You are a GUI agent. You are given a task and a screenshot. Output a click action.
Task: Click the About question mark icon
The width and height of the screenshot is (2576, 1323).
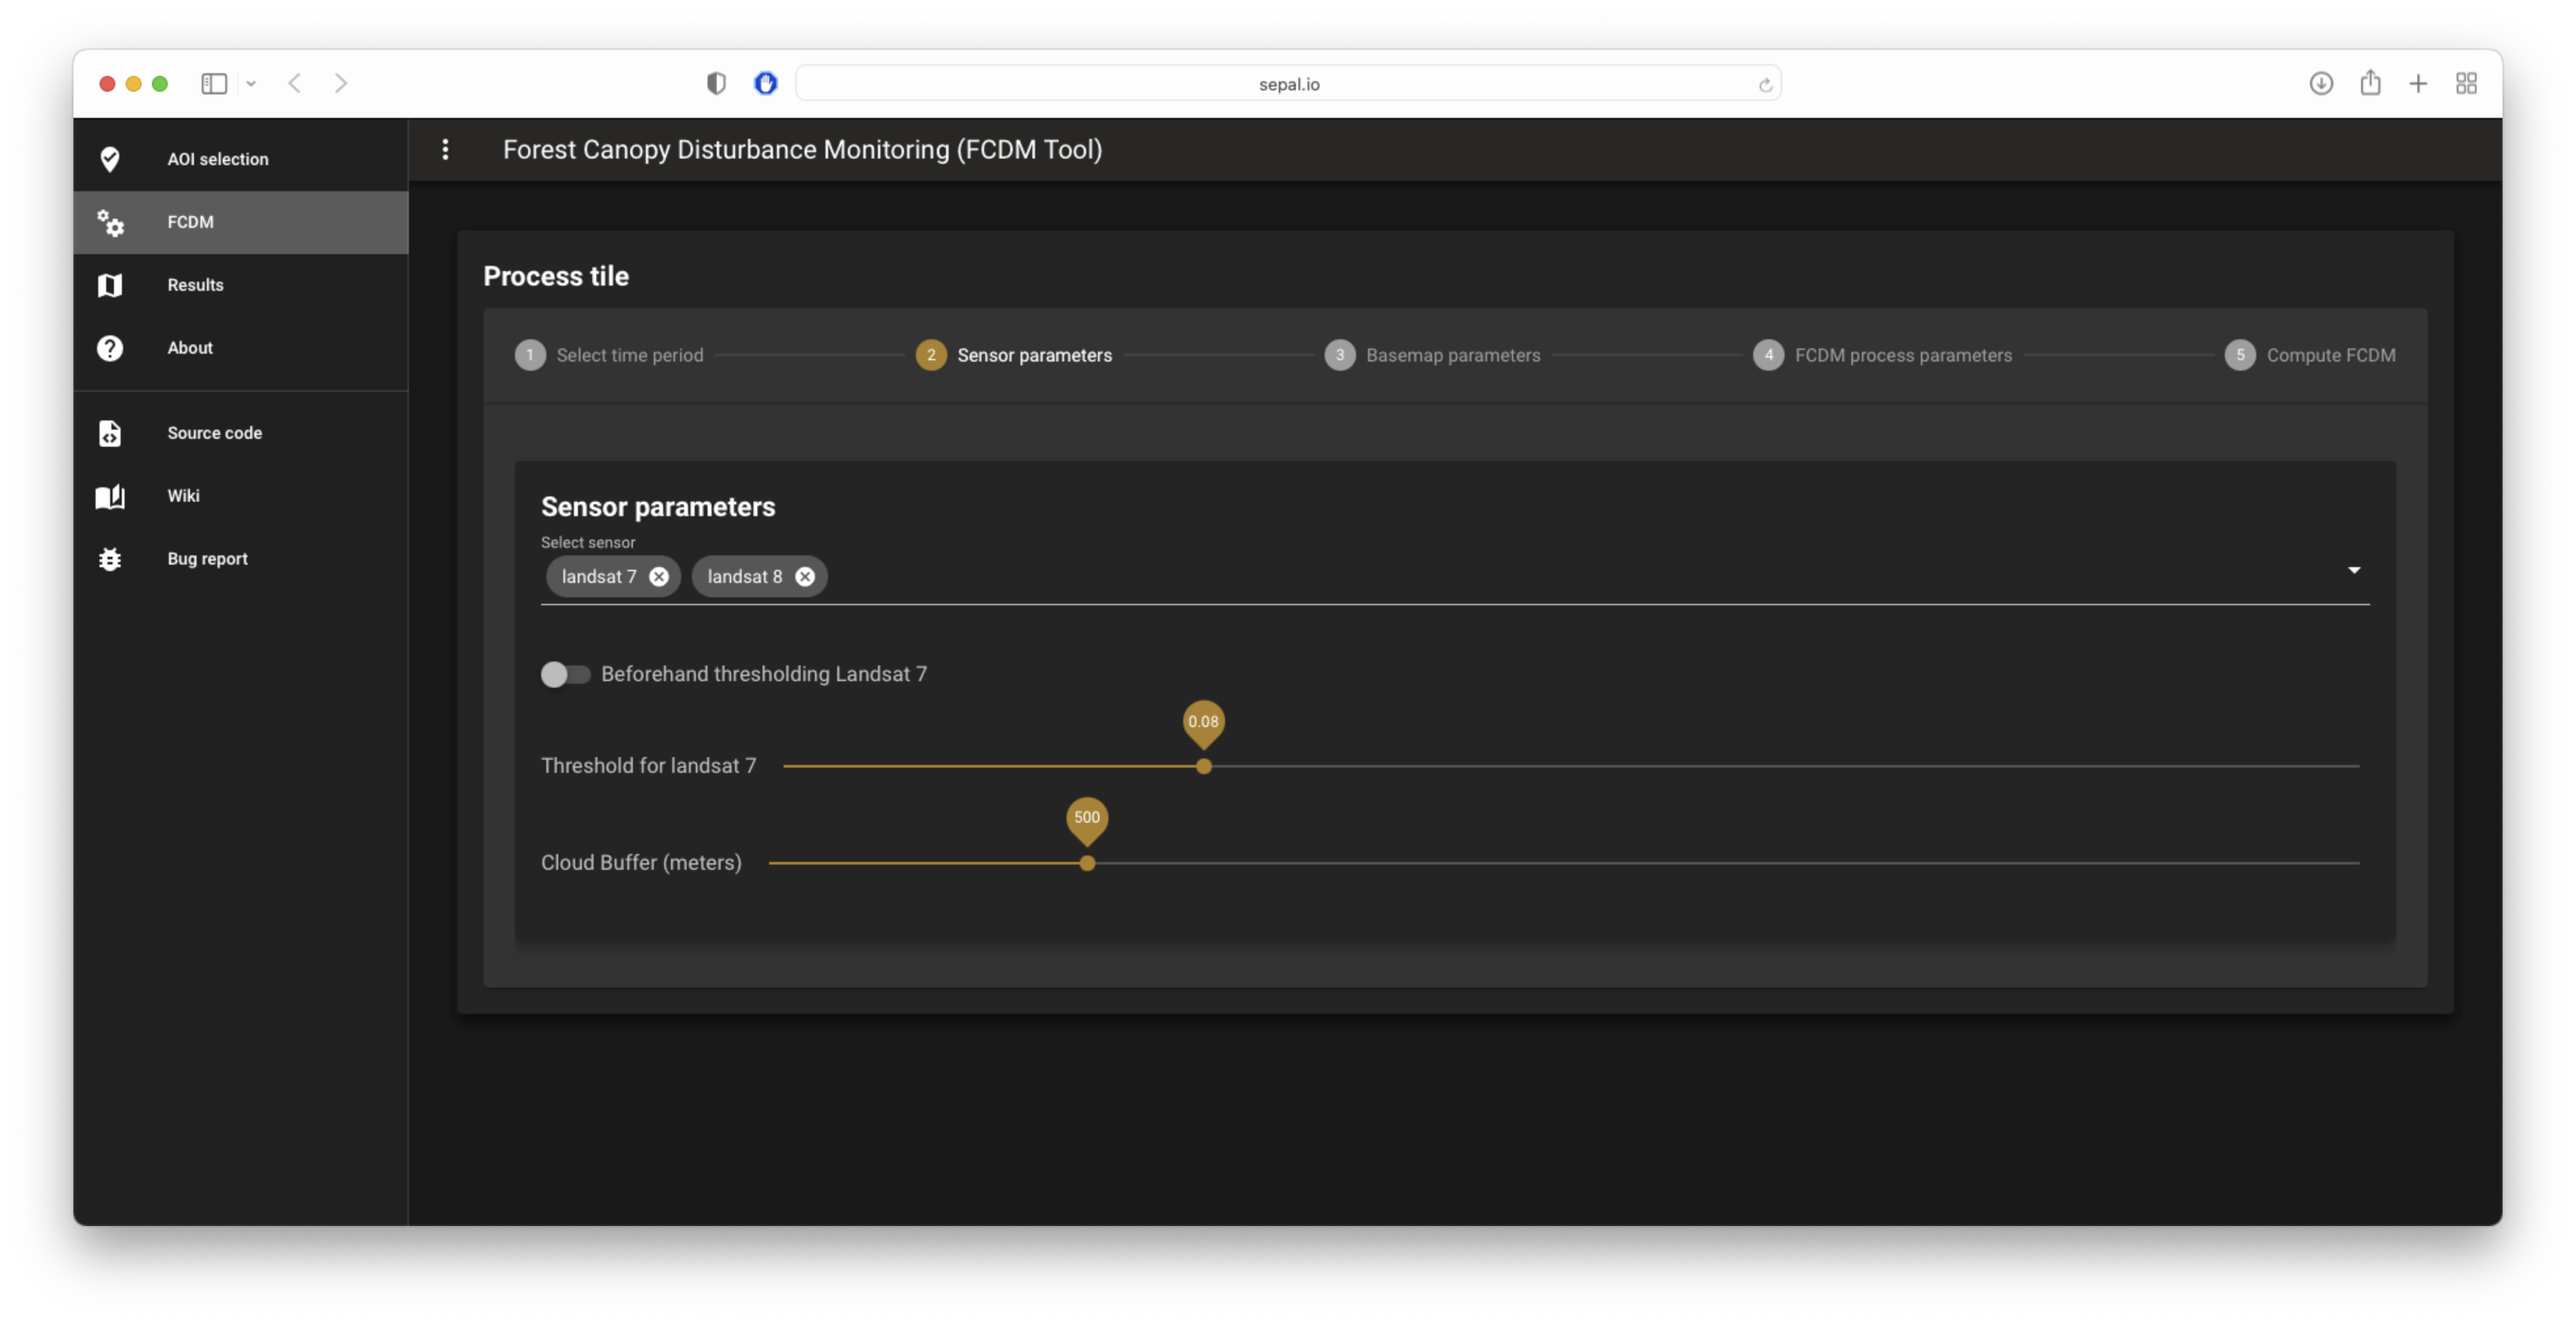[x=110, y=348]
